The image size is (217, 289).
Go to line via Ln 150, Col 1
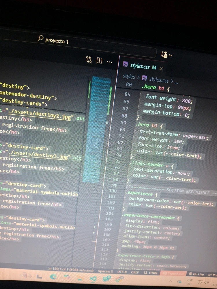71,270
